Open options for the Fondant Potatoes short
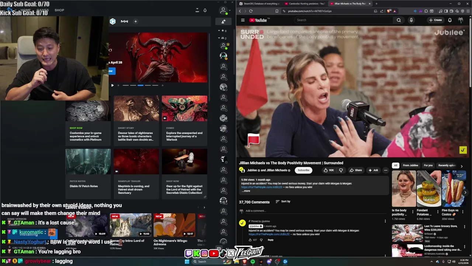 pos(438,212)
